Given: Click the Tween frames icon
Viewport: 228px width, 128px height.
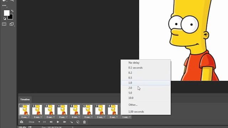Looking at the screenshot, I should (71, 122).
